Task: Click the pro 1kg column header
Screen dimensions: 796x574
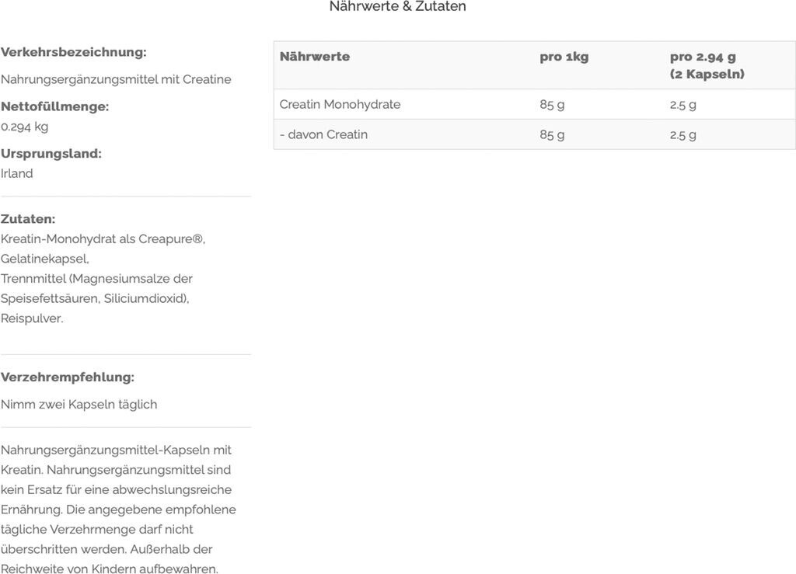Action: click(564, 57)
